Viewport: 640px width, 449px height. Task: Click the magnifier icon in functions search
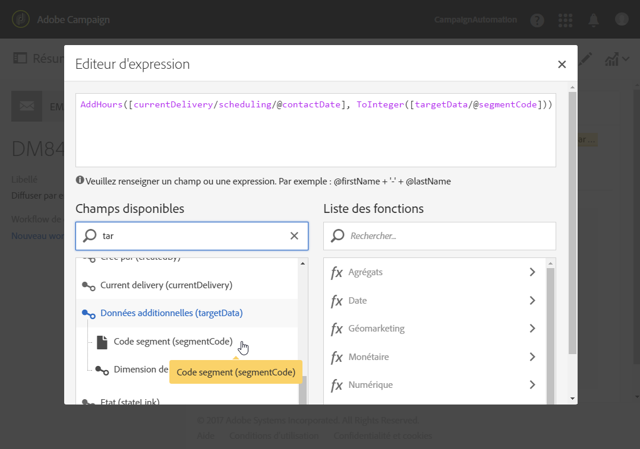pyautogui.click(x=338, y=236)
